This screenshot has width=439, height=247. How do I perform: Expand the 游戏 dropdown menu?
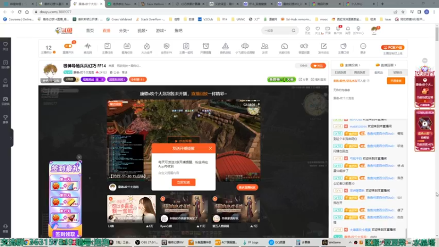click(161, 31)
